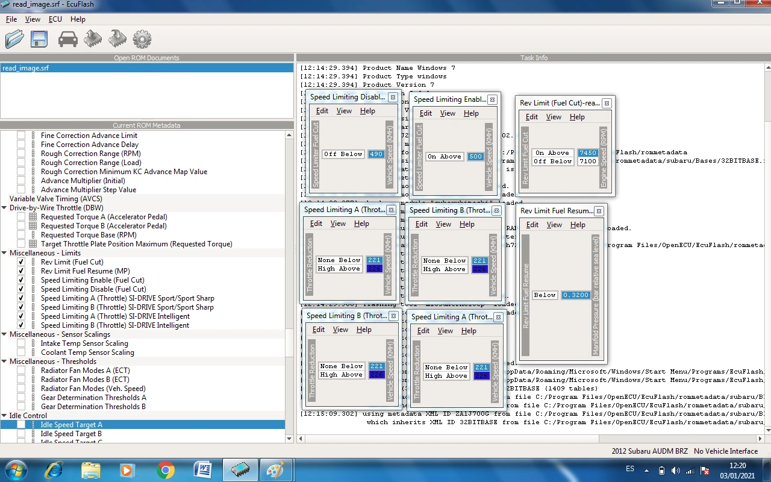
Task: Open Help menu in Rev Limit Fuel Resume window
Action: [578, 225]
